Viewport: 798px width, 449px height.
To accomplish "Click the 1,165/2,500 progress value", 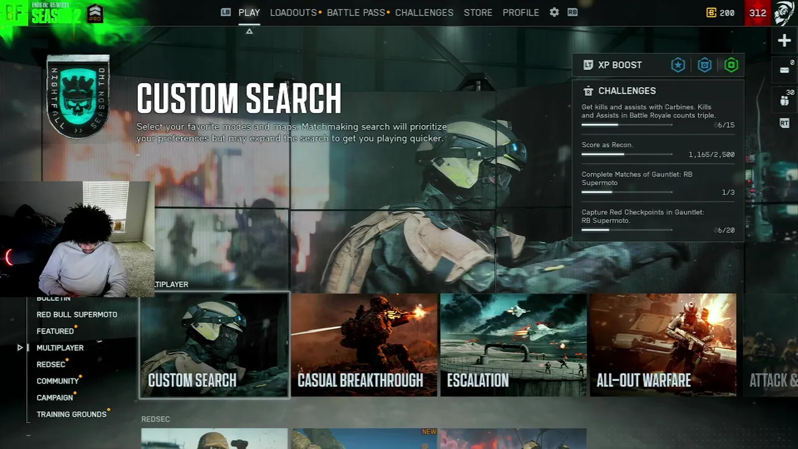I will point(711,155).
